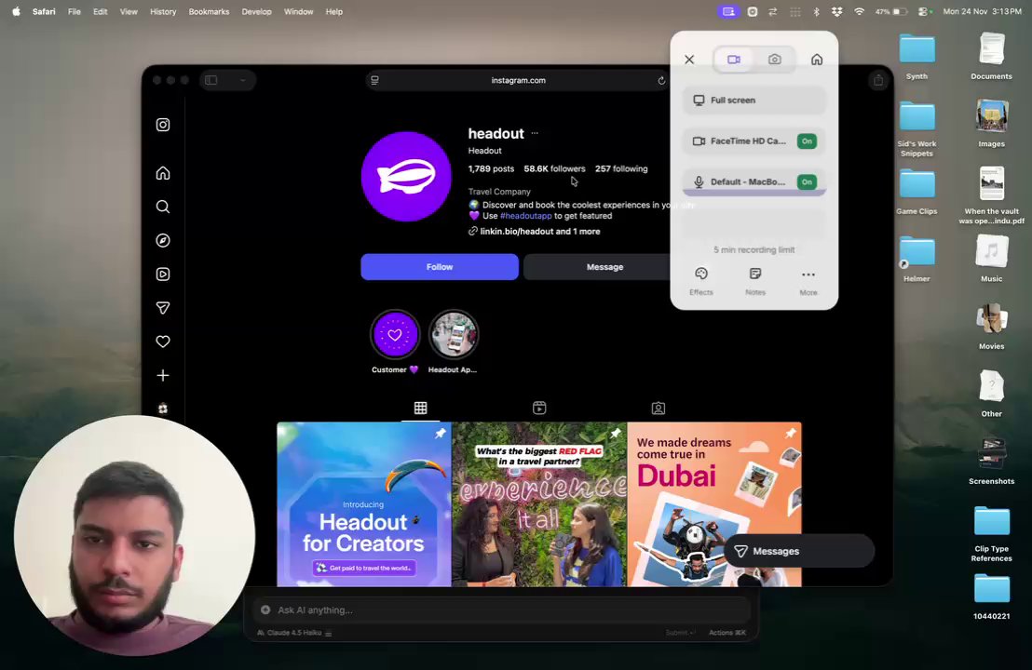
Task: Open Apple menu
Action: click(x=16, y=12)
